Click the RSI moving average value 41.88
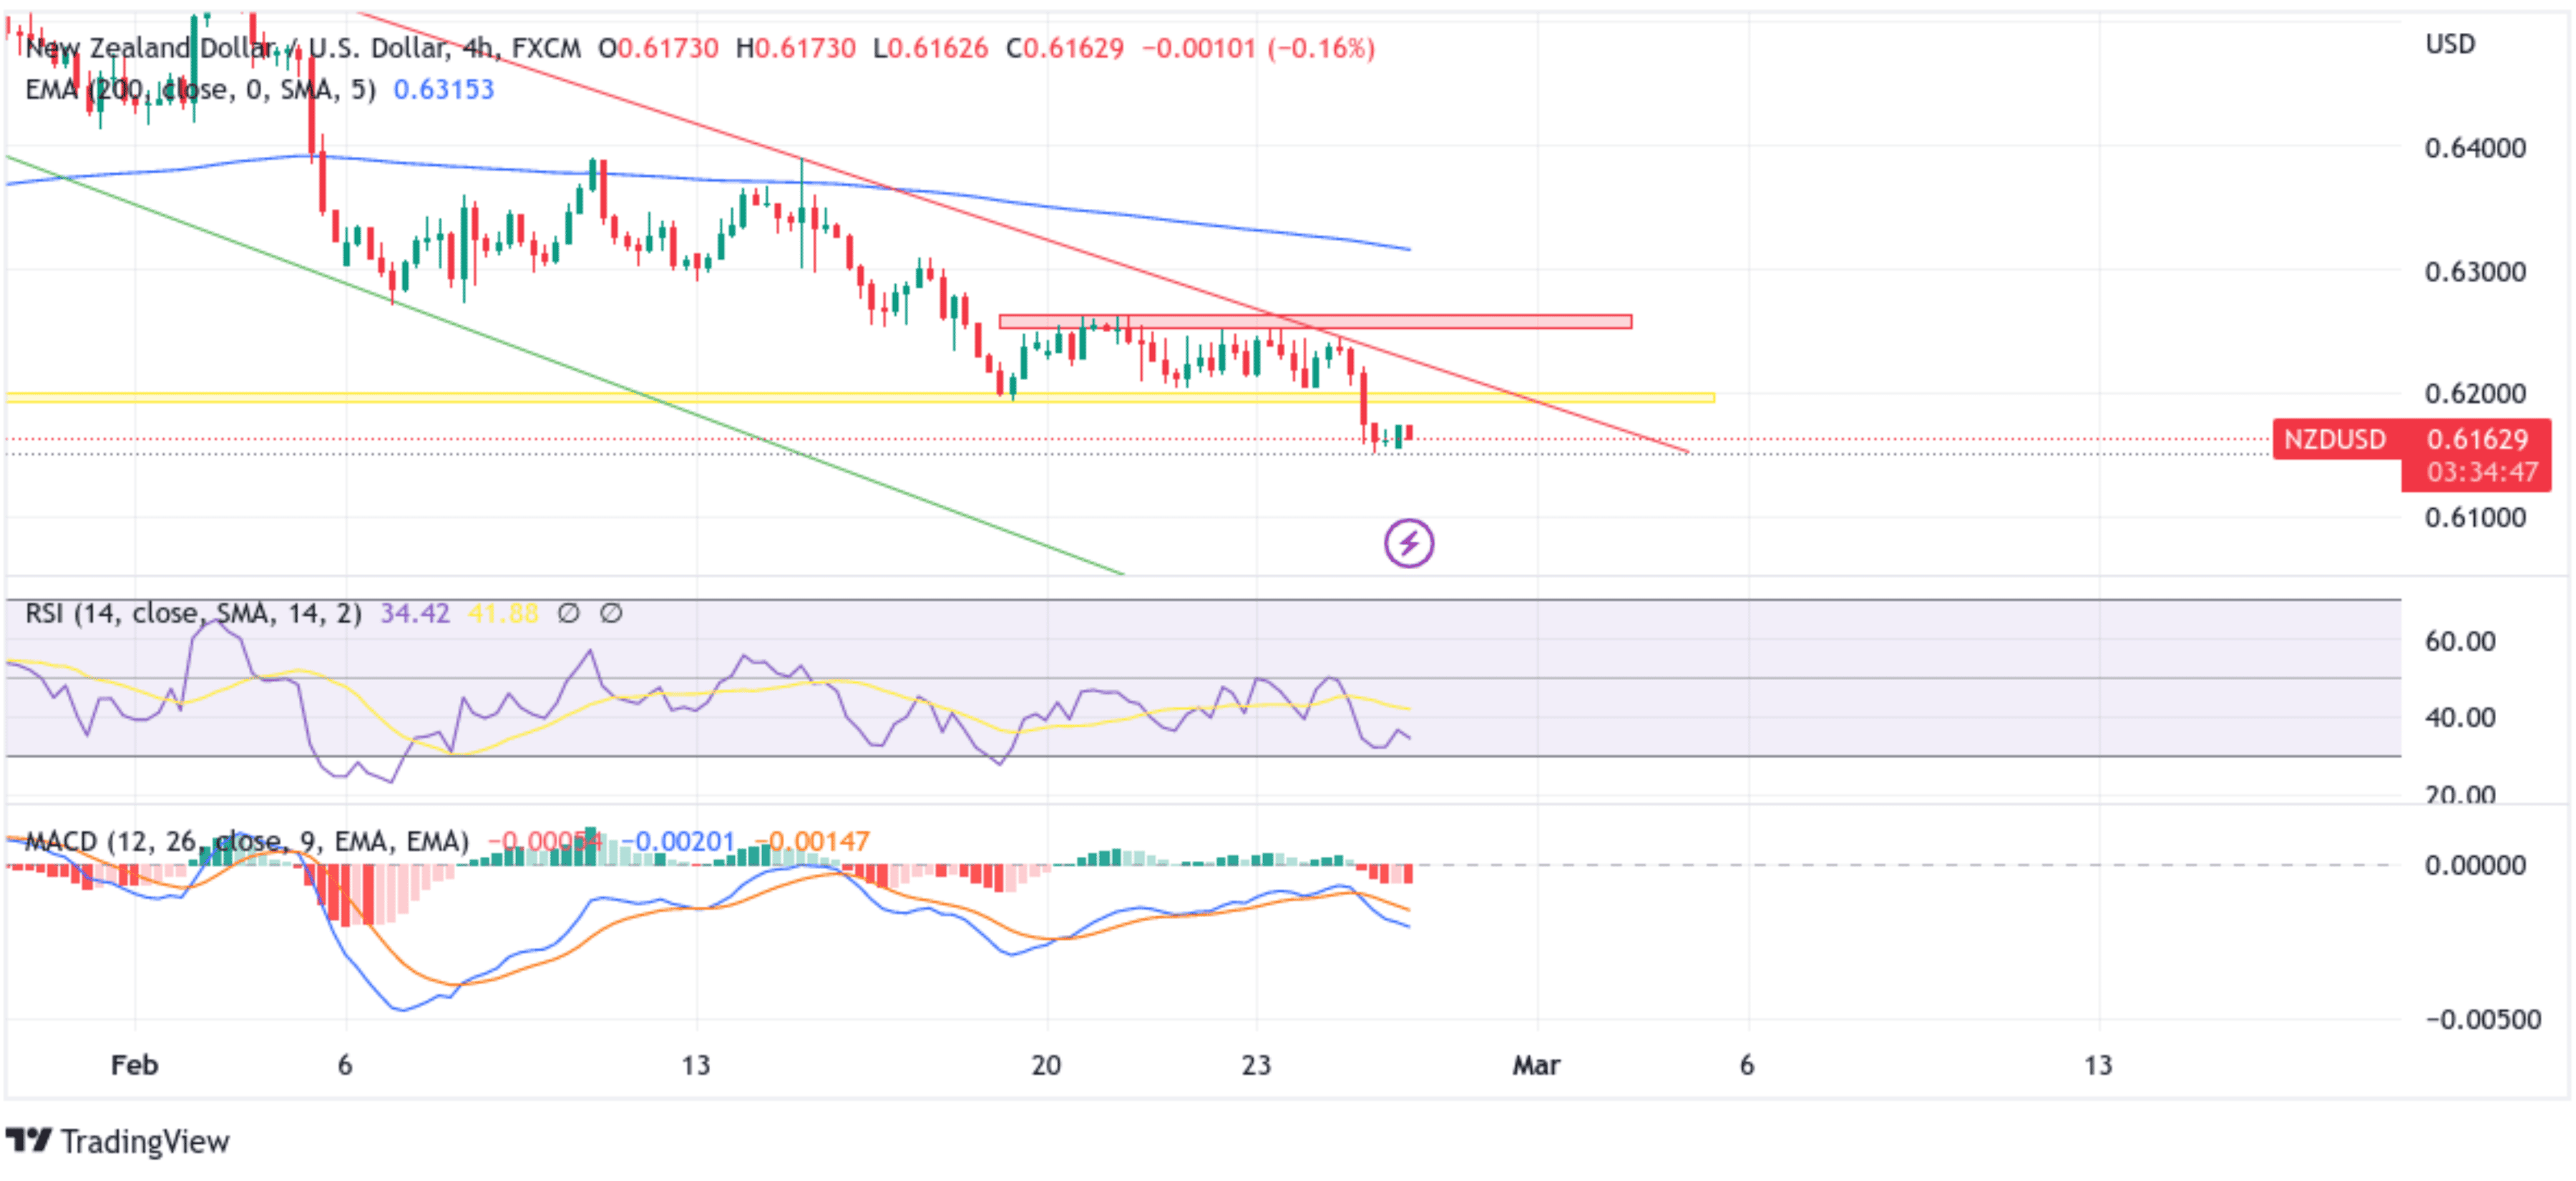Screen dimensions: 2576x1181 [503, 613]
